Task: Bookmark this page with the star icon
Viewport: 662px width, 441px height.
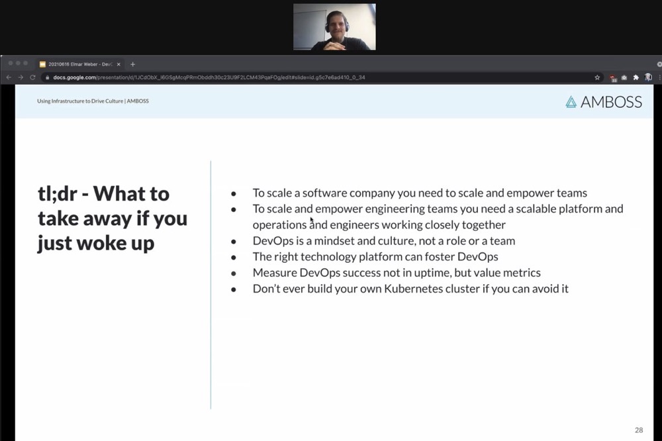Action: [597, 77]
